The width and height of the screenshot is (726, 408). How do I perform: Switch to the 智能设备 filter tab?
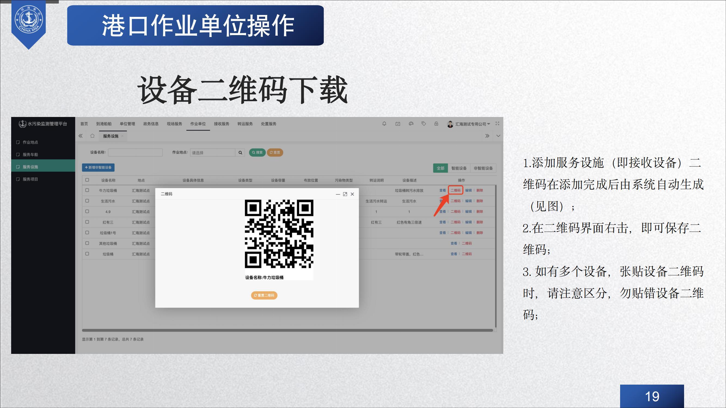pos(459,168)
